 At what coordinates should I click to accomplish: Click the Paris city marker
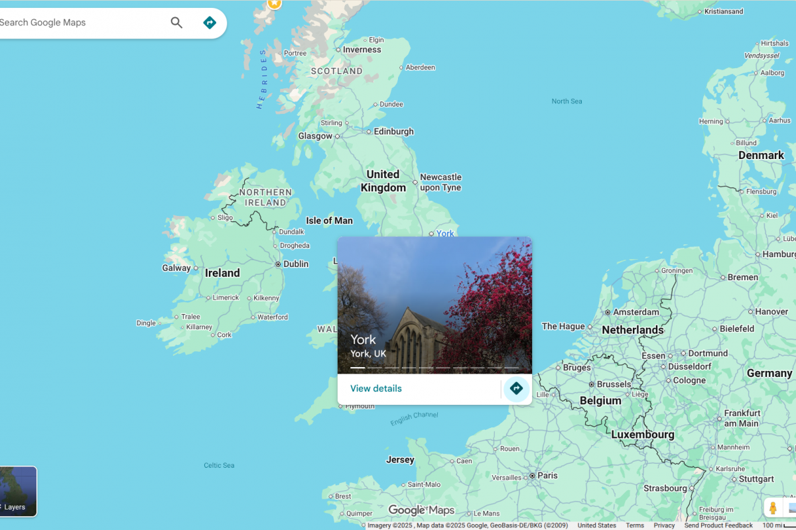point(532,476)
